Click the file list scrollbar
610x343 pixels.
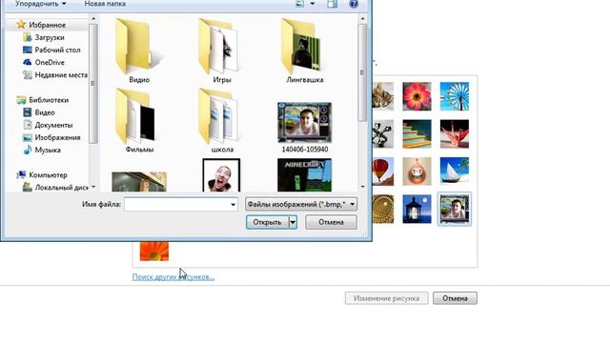tap(362, 72)
